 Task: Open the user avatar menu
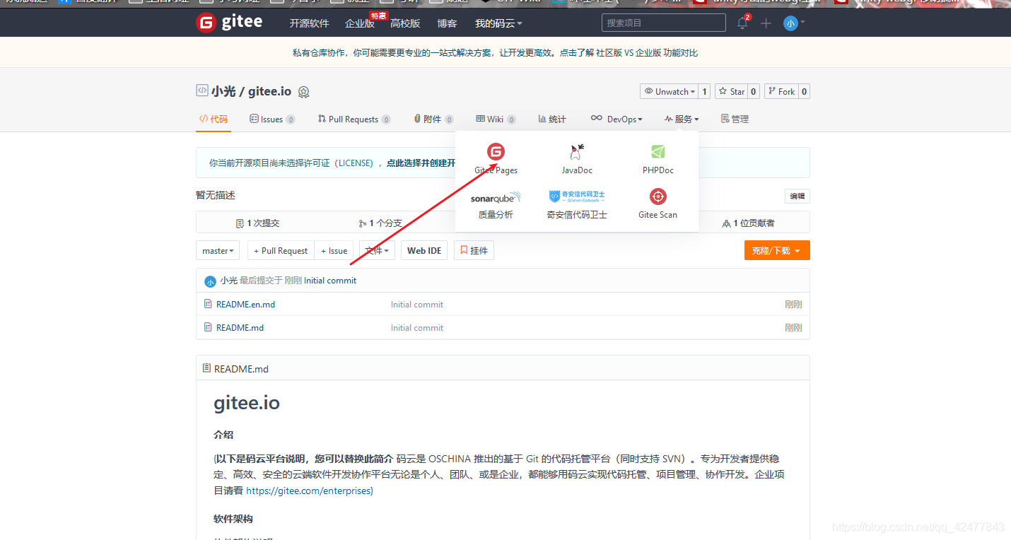[792, 23]
